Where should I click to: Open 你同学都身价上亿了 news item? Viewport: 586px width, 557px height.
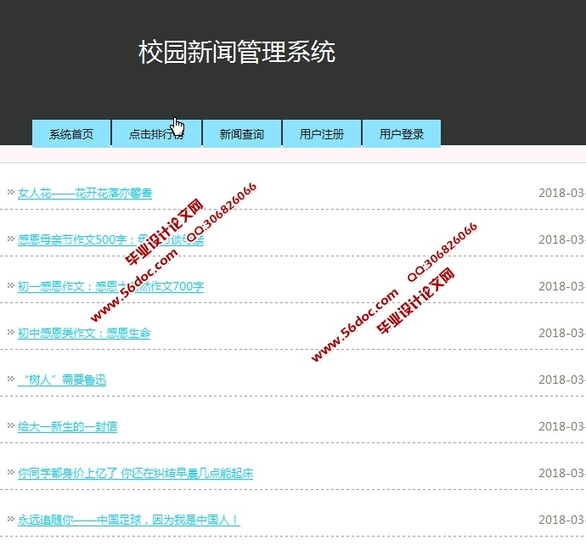tap(135, 474)
